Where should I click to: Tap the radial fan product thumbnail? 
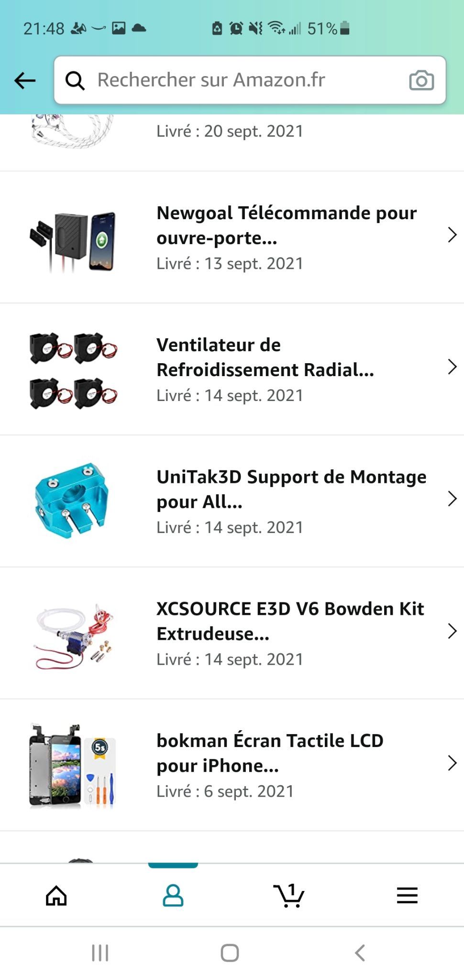[x=73, y=370]
